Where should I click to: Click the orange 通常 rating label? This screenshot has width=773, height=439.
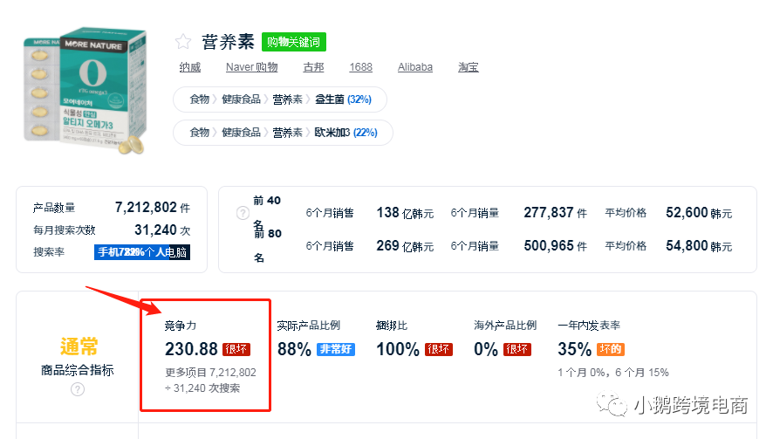pos(79,346)
